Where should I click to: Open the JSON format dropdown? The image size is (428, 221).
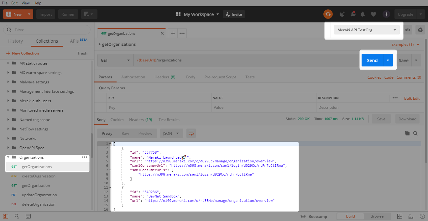pyautogui.click(x=171, y=133)
